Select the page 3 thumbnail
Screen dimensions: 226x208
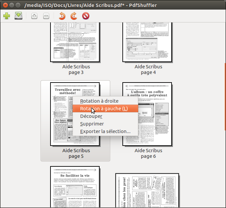75,42
